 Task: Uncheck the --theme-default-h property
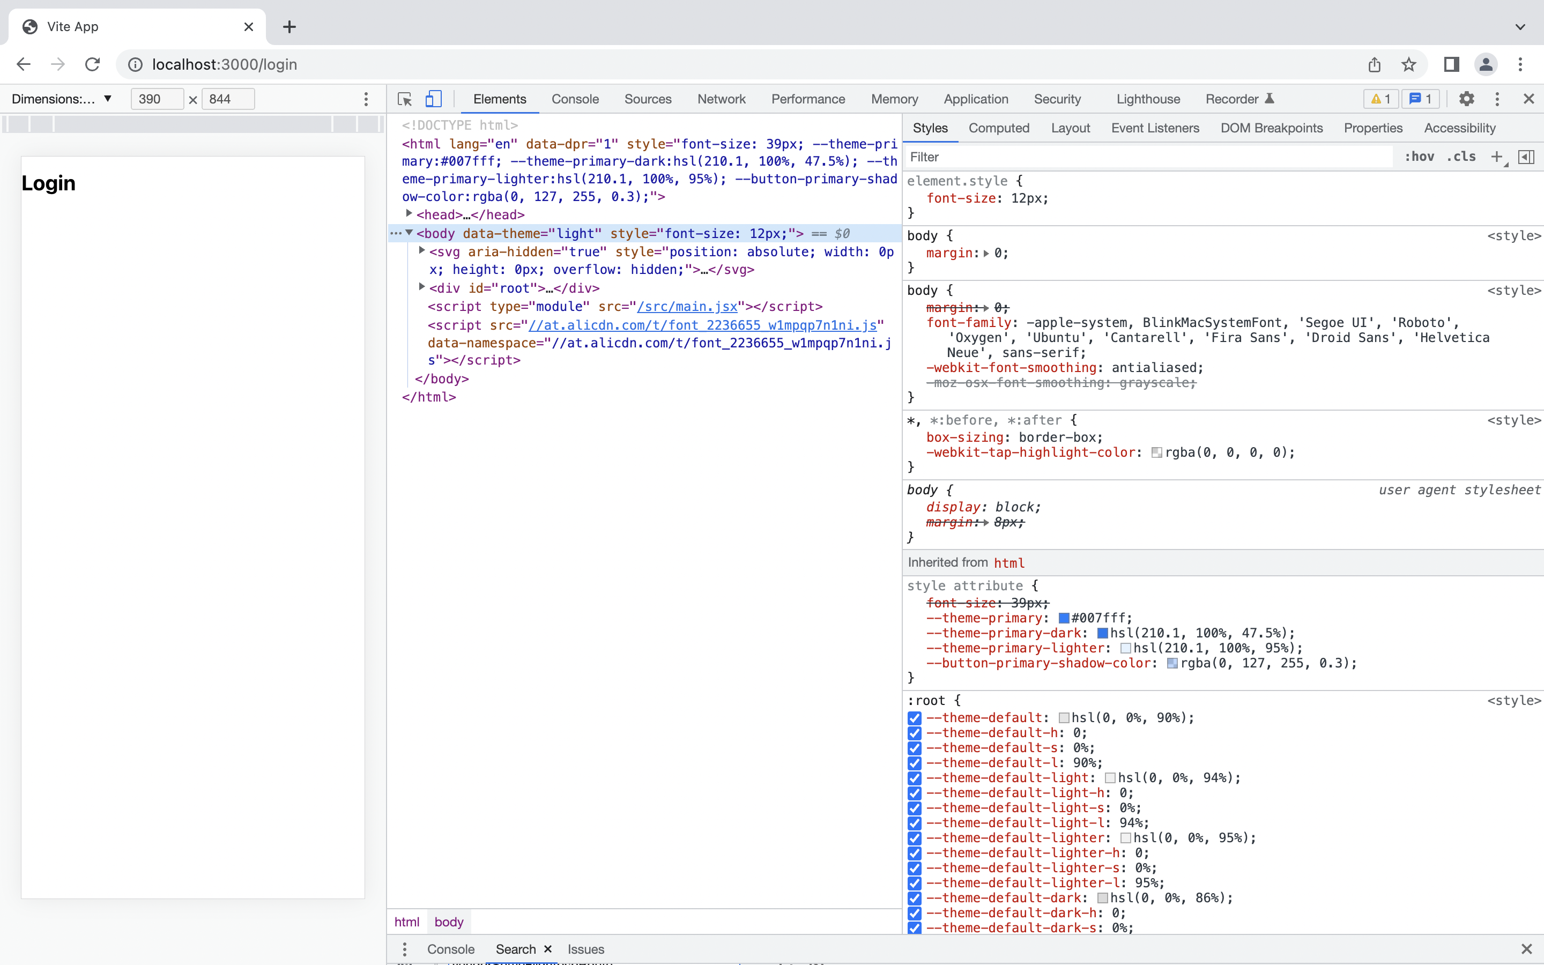coord(914,733)
